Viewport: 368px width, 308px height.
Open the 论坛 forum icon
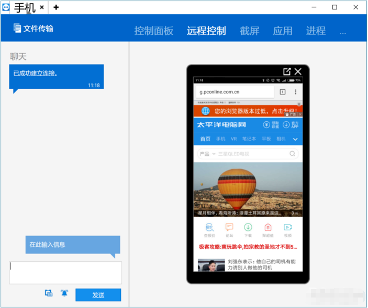229,230
